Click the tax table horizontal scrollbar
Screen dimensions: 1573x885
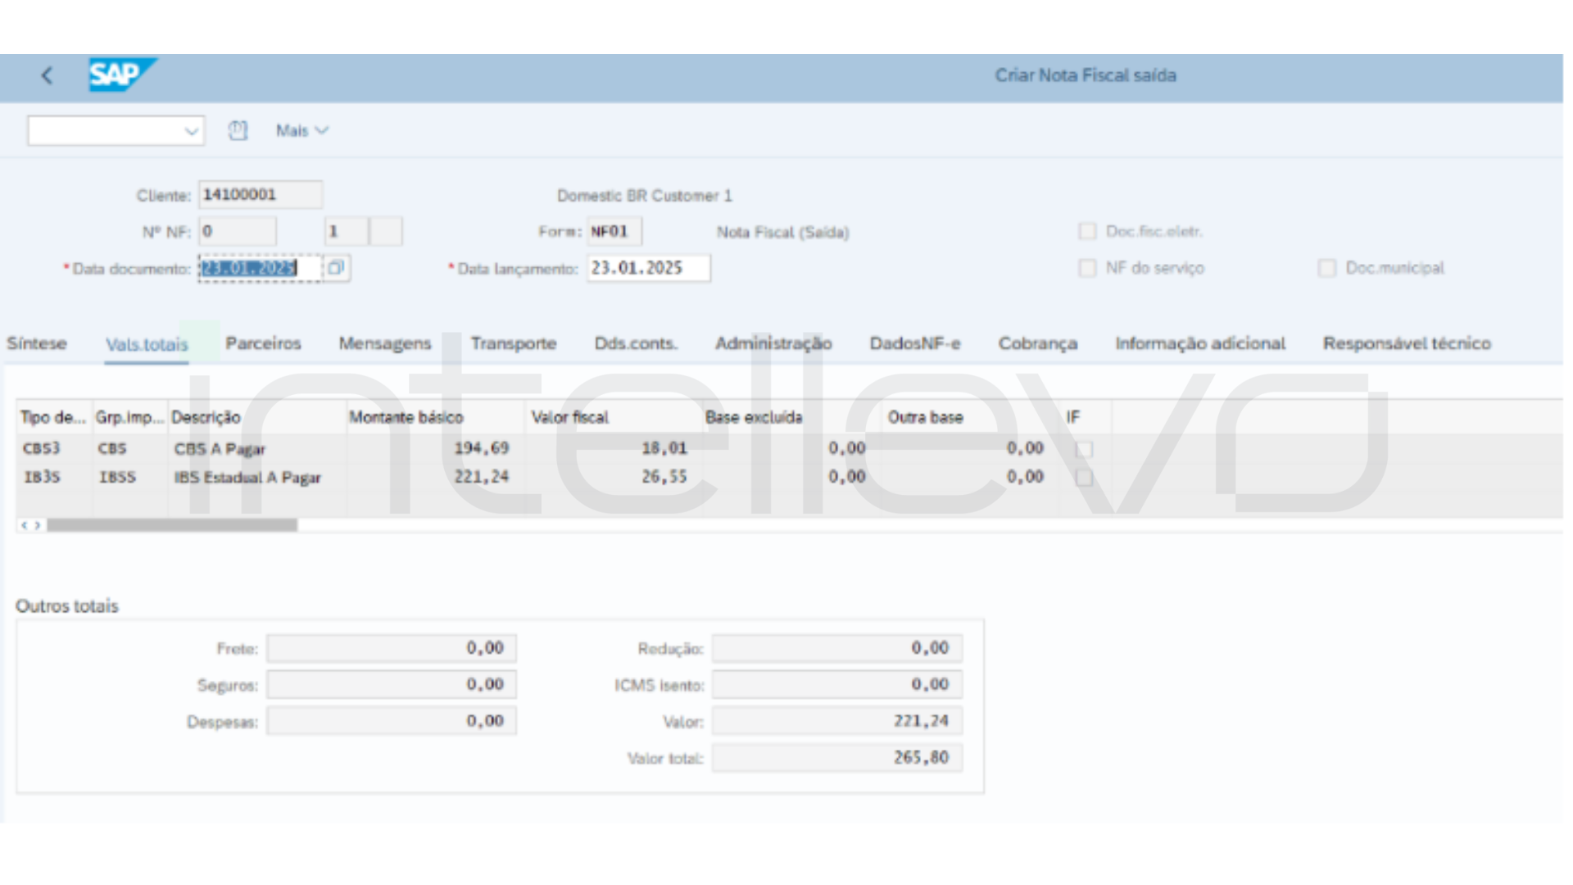click(172, 525)
